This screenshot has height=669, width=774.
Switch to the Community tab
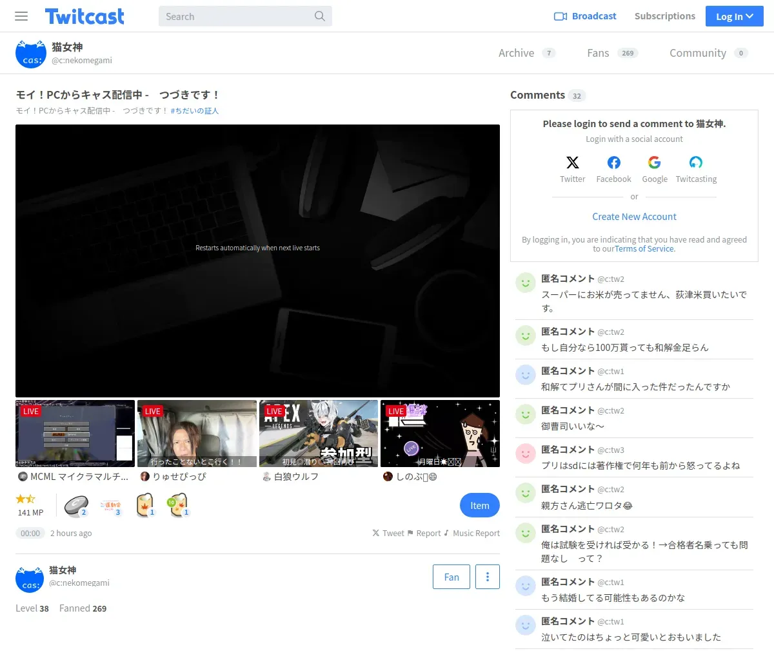708,53
